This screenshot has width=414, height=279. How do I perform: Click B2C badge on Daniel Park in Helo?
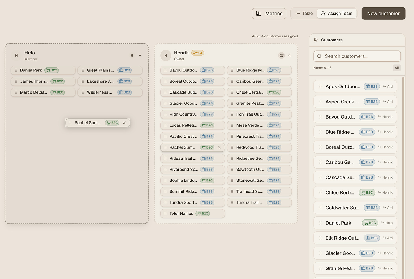pyautogui.click(x=51, y=70)
